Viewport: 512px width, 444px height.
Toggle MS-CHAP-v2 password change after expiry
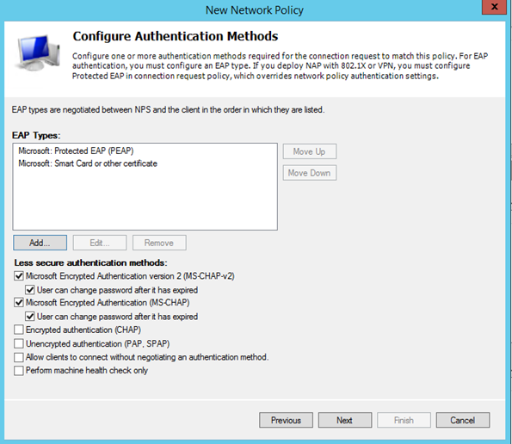(x=30, y=290)
